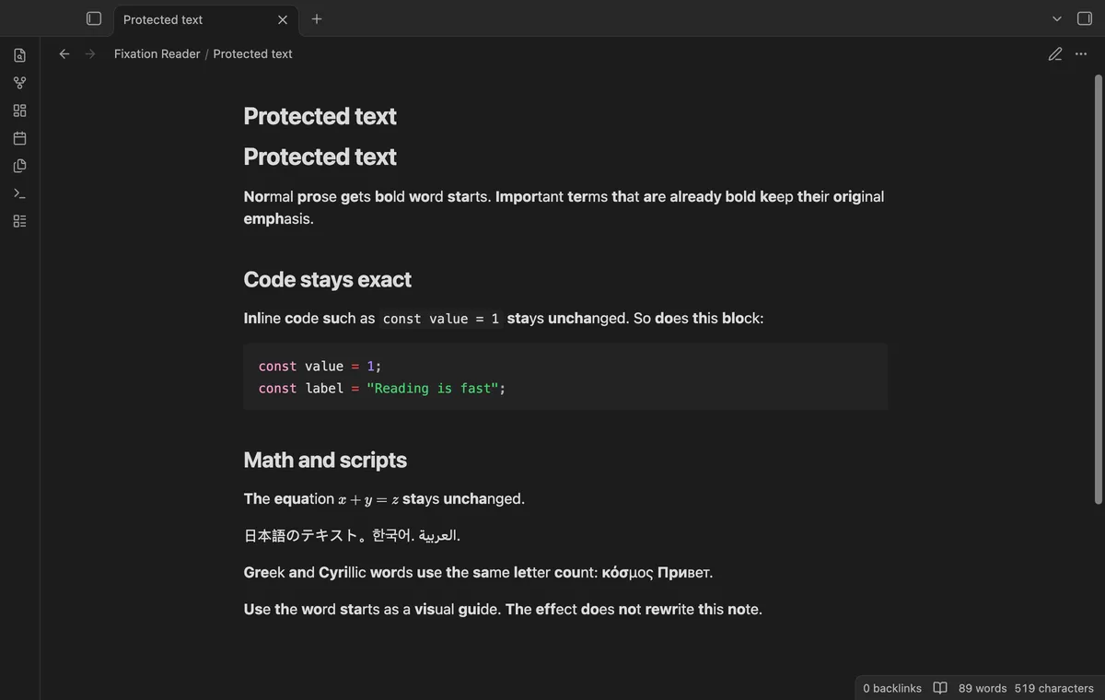This screenshot has height=700, width=1105.
Task: Click Protected text breadcrumb title
Action: (x=252, y=53)
